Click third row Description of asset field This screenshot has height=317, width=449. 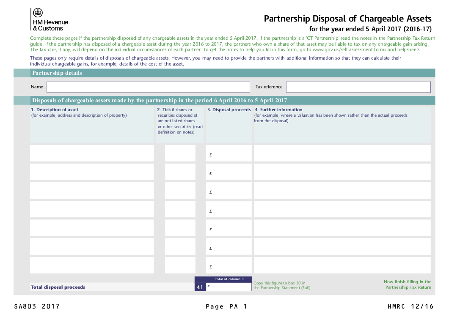tap(92, 191)
